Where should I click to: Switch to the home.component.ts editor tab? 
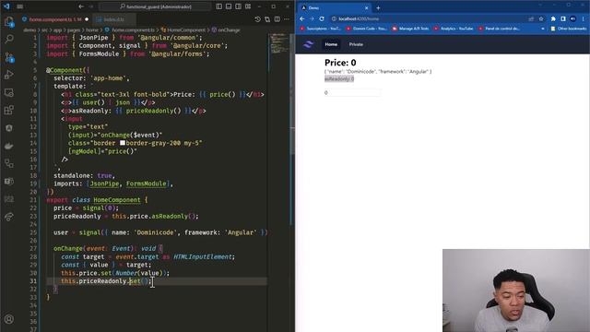(x=55, y=19)
